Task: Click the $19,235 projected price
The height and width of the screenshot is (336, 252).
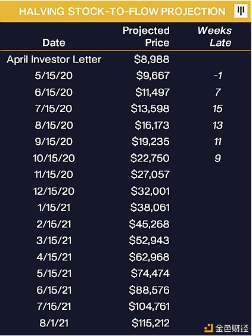Action: tap(151, 141)
